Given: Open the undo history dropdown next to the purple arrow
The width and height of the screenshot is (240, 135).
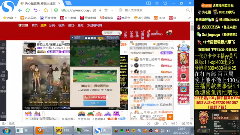Looking at the screenshot, I should pos(40,10).
